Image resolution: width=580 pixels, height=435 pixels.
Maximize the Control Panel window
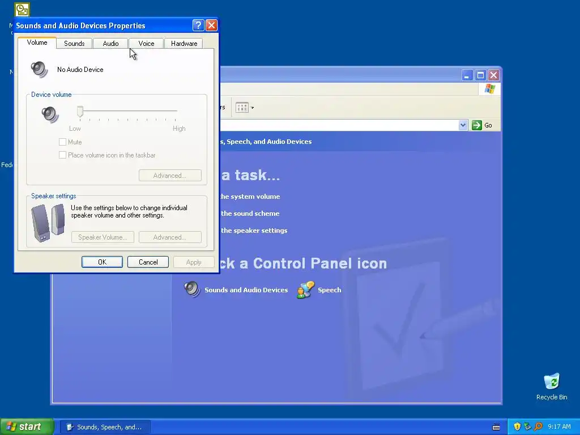coord(480,75)
